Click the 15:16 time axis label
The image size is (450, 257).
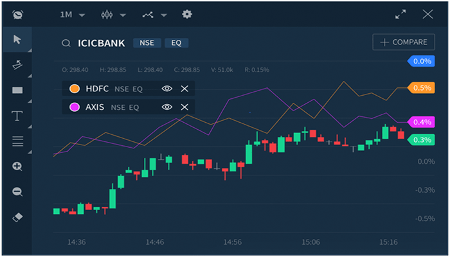point(388,242)
